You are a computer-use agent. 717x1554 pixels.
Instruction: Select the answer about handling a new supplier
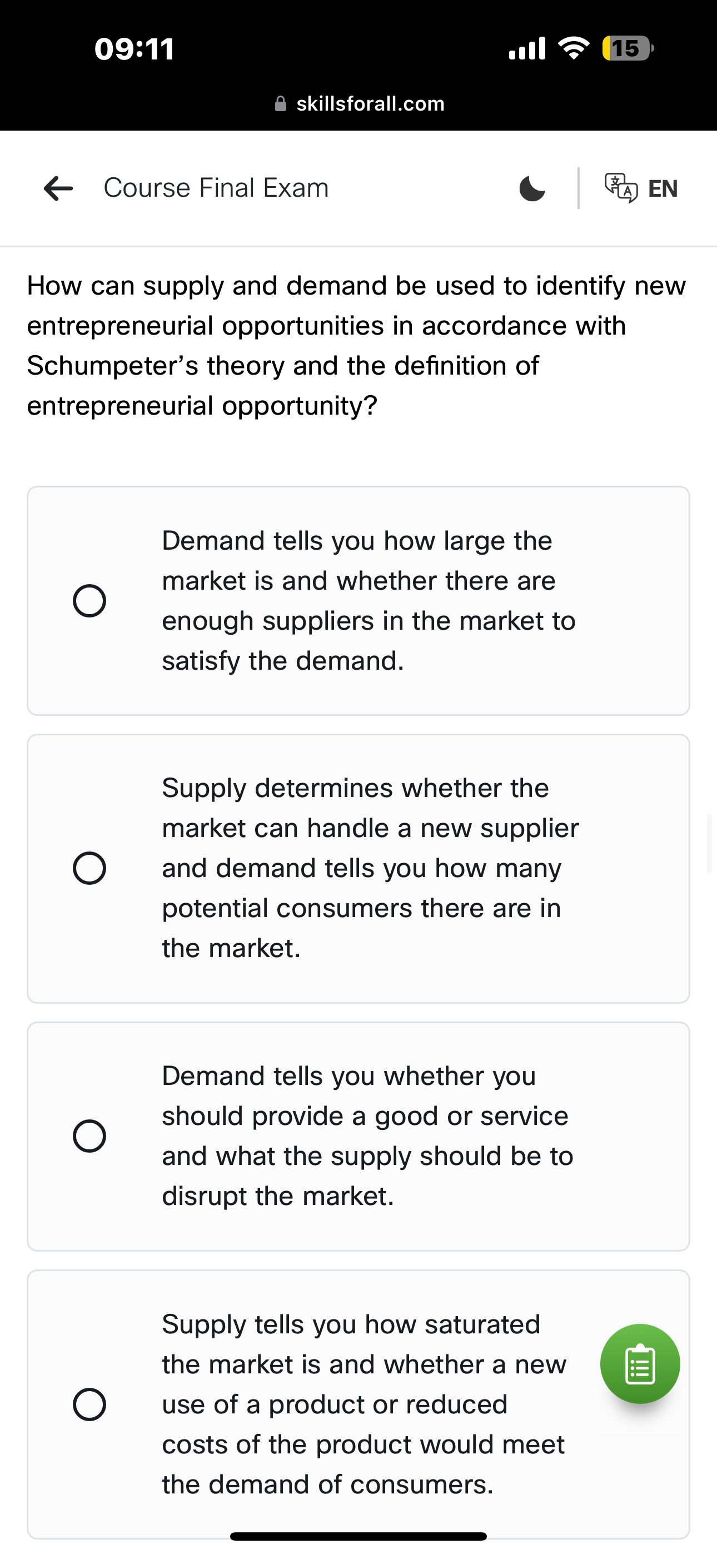90,868
